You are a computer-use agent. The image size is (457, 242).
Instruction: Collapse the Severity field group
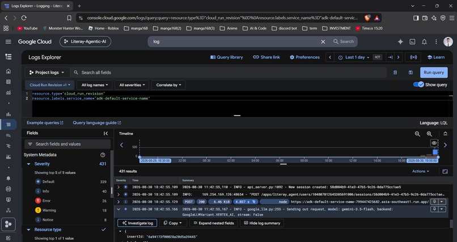[x=28, y=164]
